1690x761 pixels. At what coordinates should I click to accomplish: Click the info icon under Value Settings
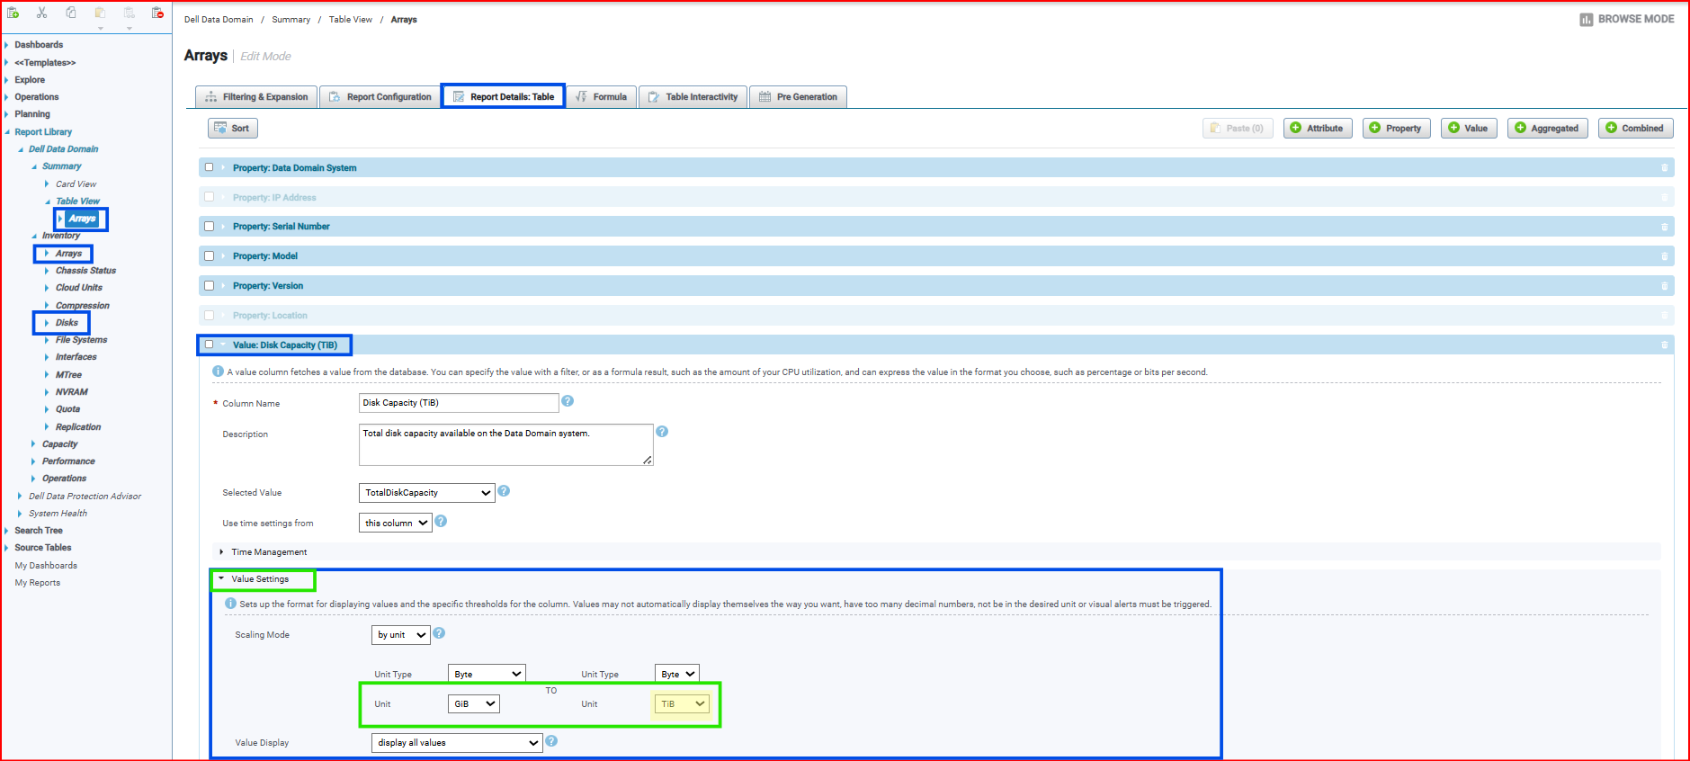click(x=230, y=604)
